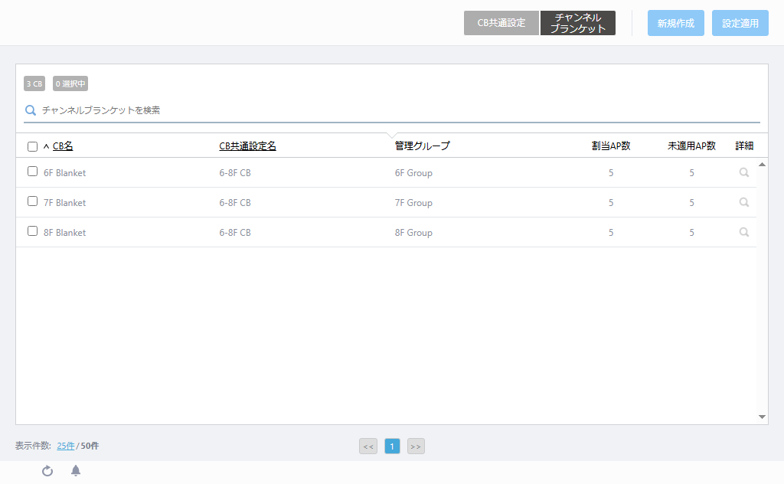Go to next page with >> button
Viewport: 784px width, 484px height.
[x=416, y=446]
